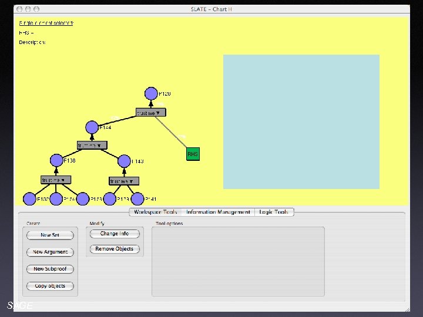Click the empty Tool options panel

(x=238, y=262)
